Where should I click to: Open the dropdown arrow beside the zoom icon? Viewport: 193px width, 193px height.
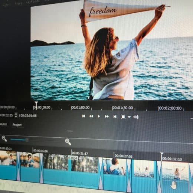[129, 117]
